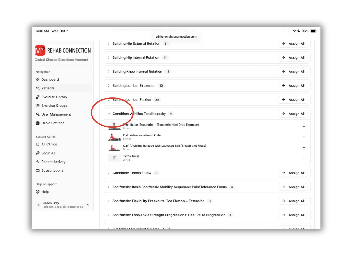Expand Building Knee Internal Rotation group
352x264 pixels.
109,72
